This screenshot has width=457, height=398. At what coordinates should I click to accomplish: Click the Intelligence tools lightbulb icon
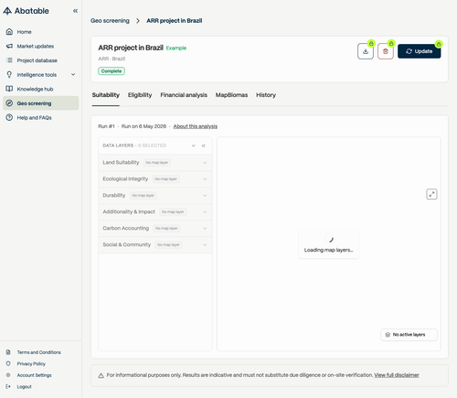(x=9, y=75)
